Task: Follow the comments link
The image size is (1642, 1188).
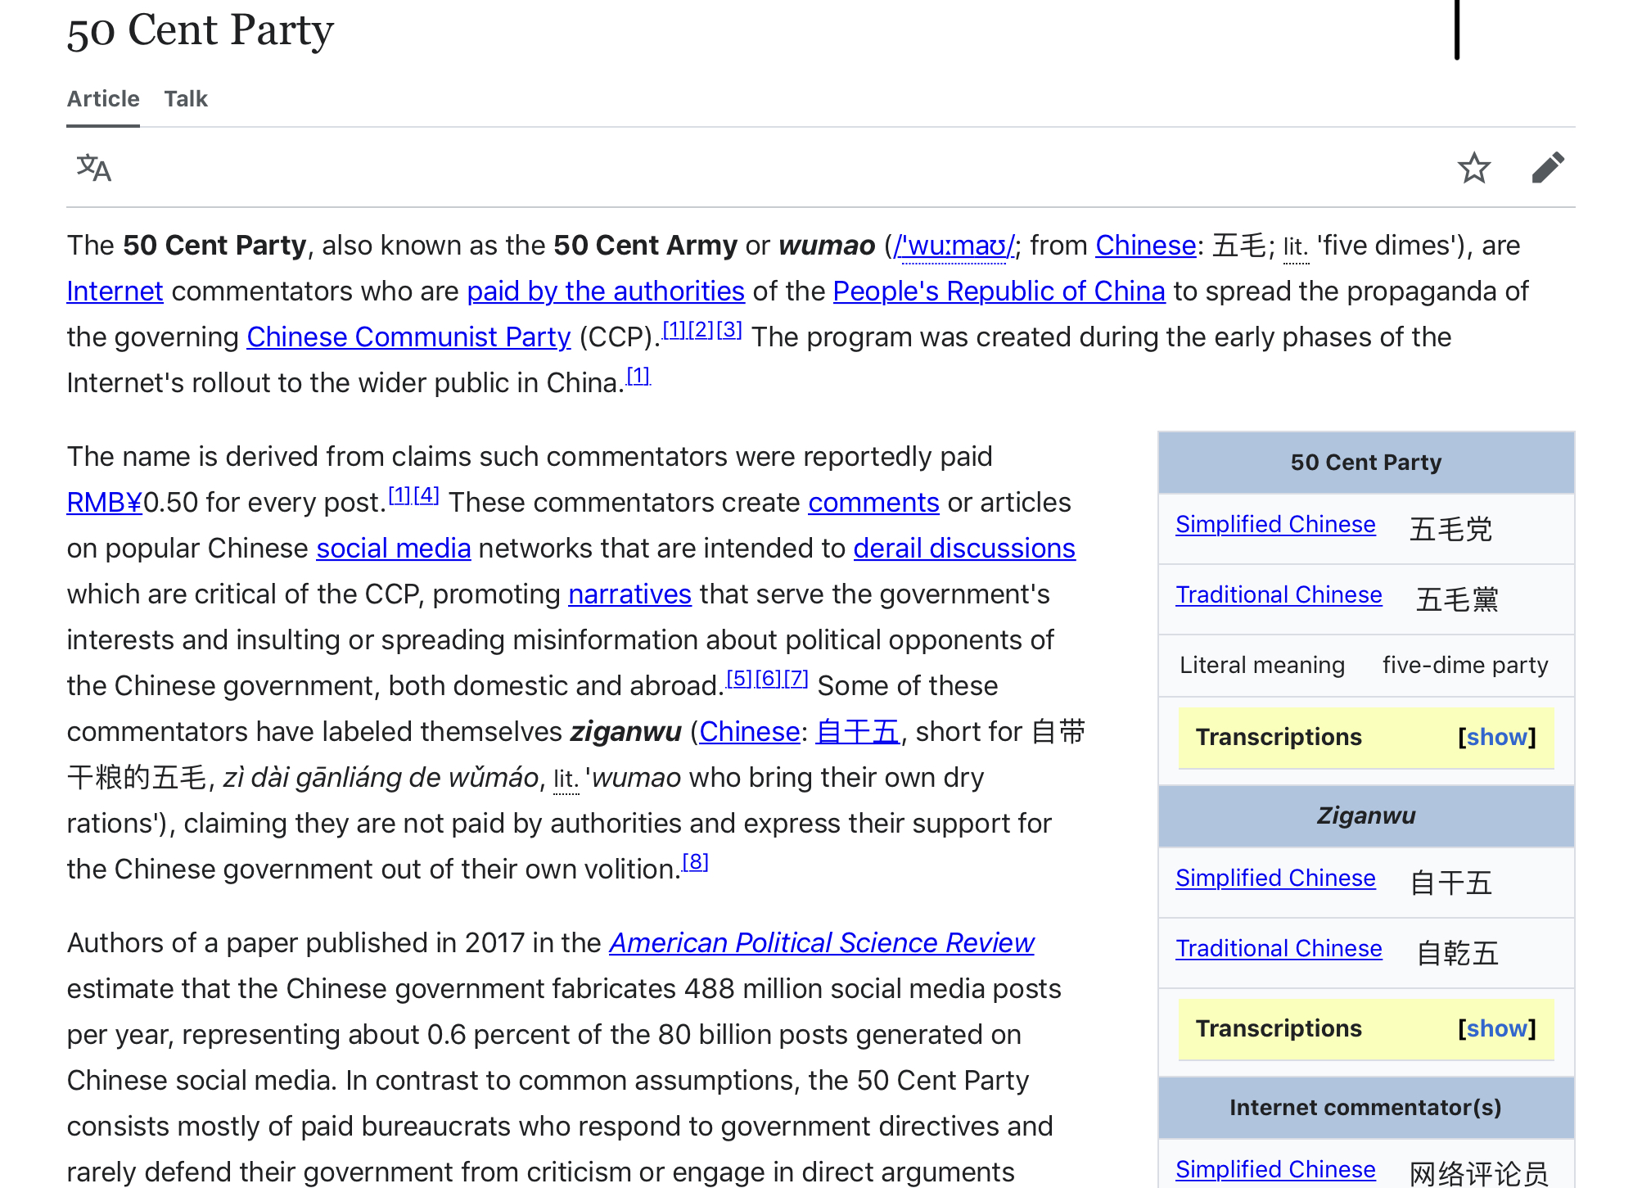Action: (873, 503)
